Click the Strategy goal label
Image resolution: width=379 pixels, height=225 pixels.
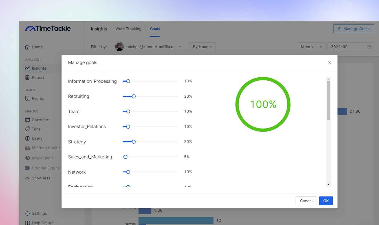coord(77,142)
